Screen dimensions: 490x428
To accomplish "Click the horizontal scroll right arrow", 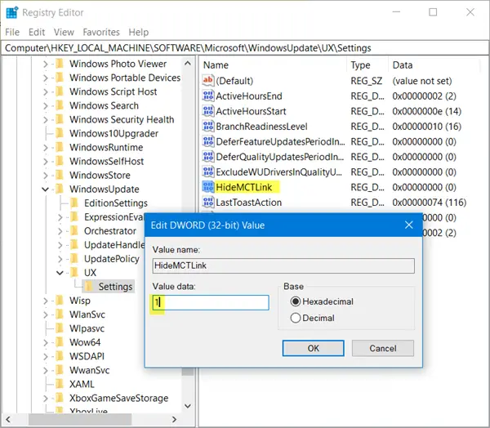I will (175, 419).
